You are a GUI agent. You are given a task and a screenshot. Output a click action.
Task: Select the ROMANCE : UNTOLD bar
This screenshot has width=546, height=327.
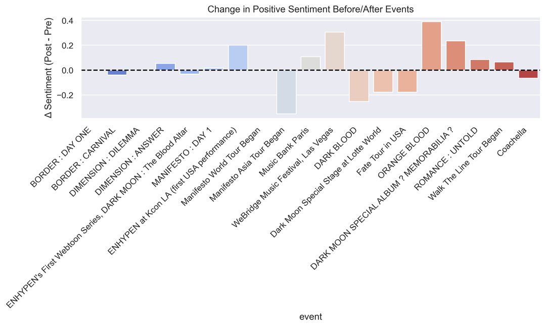[480, 65]
